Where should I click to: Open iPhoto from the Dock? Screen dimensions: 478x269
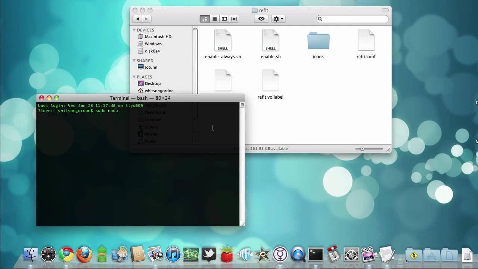(155, 254)
